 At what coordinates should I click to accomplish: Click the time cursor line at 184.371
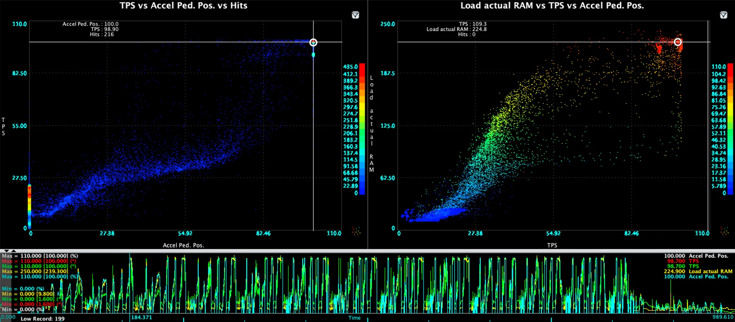point(130,283)
